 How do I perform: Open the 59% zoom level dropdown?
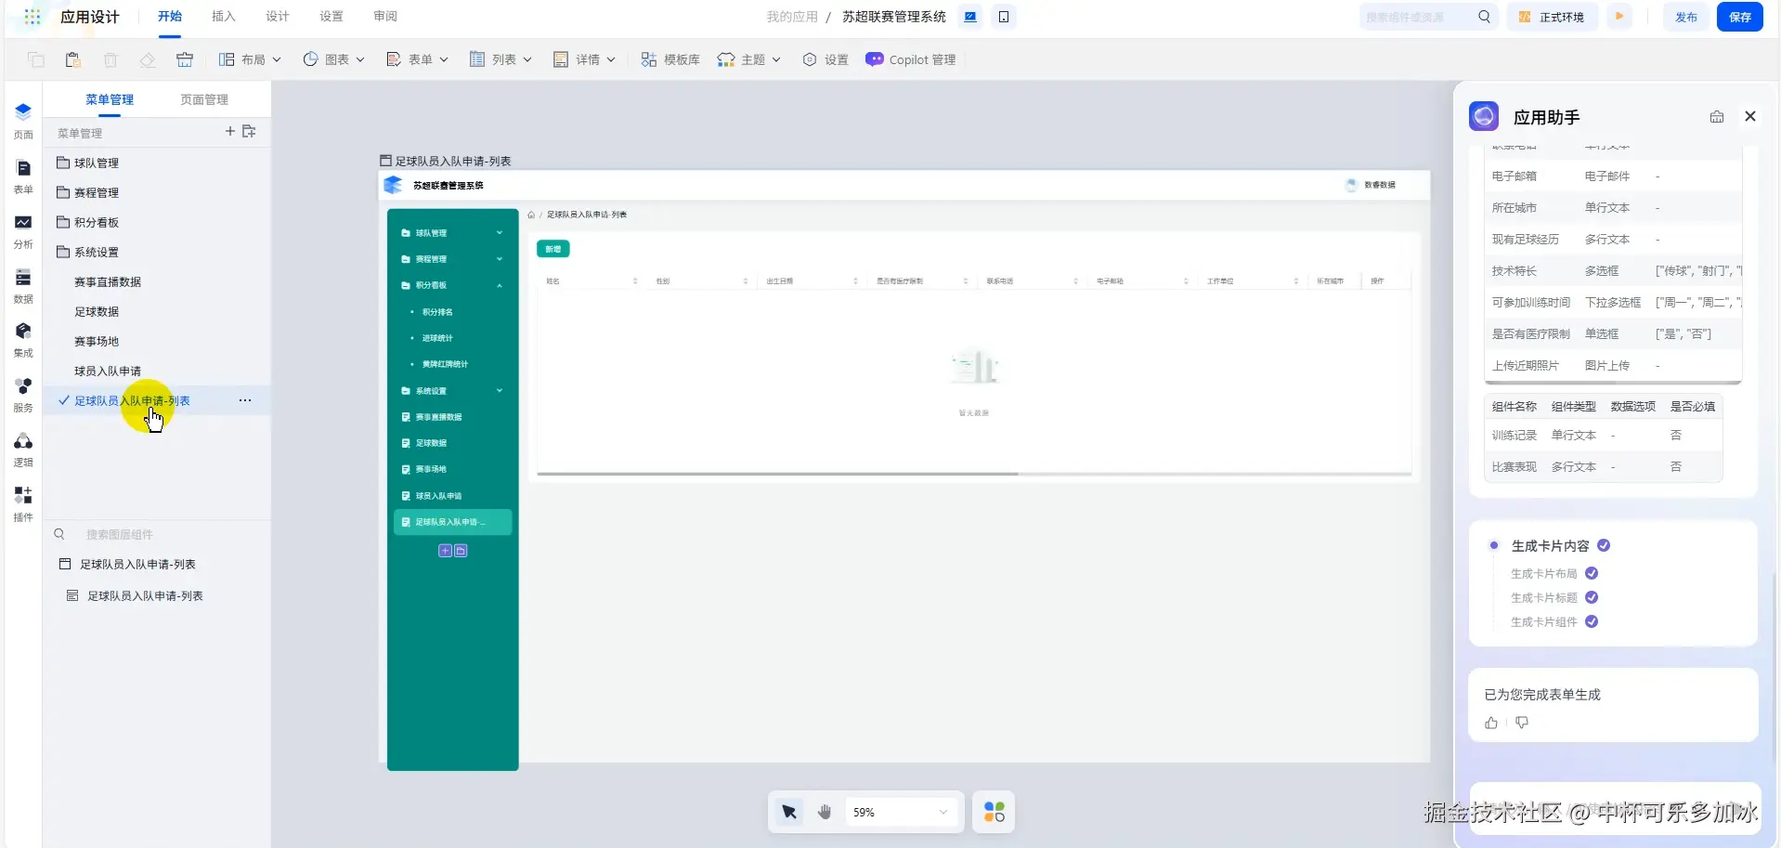pos(900,813)
